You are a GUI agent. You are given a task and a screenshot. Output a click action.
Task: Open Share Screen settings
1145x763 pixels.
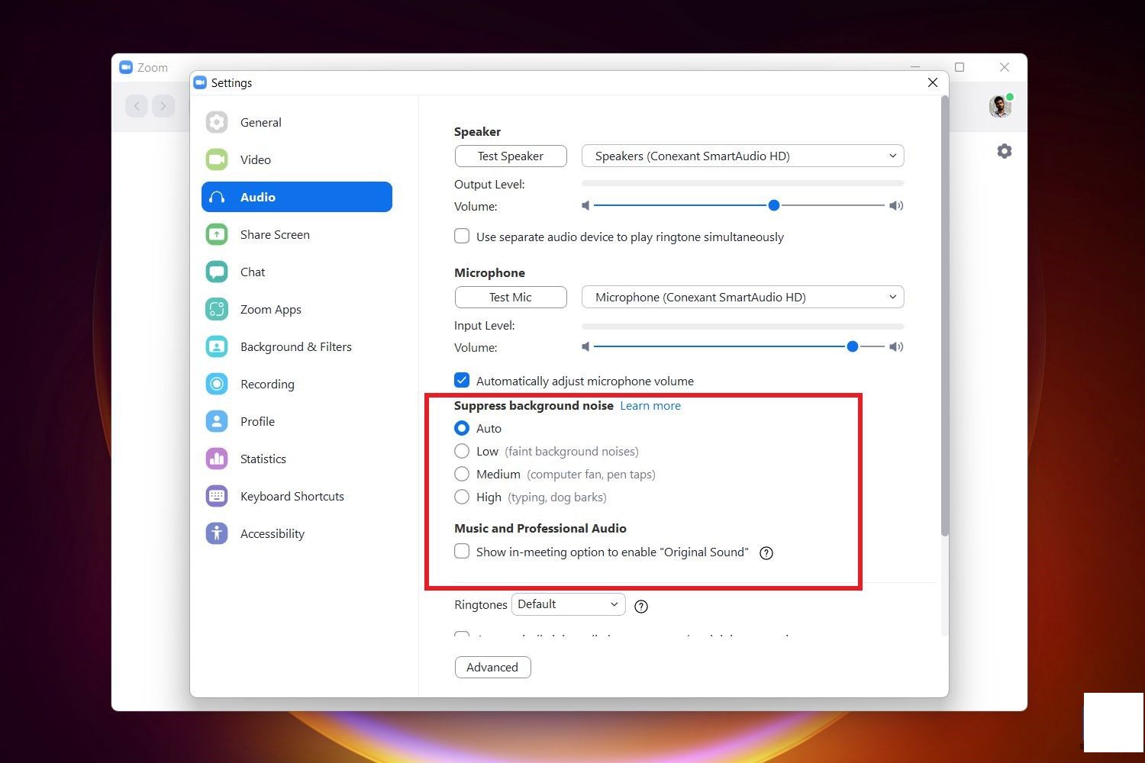pos(297,234)
